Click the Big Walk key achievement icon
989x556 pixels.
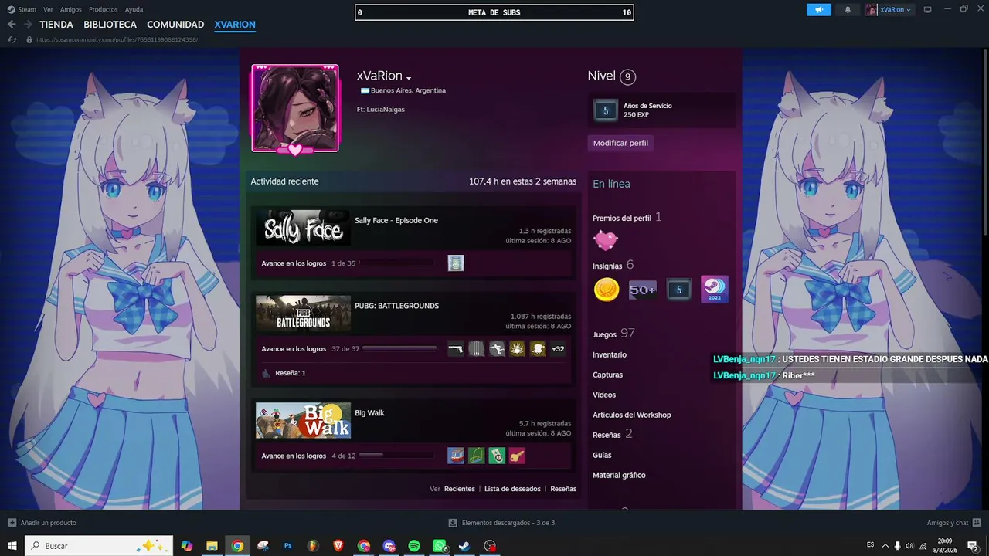pos(517,456)
